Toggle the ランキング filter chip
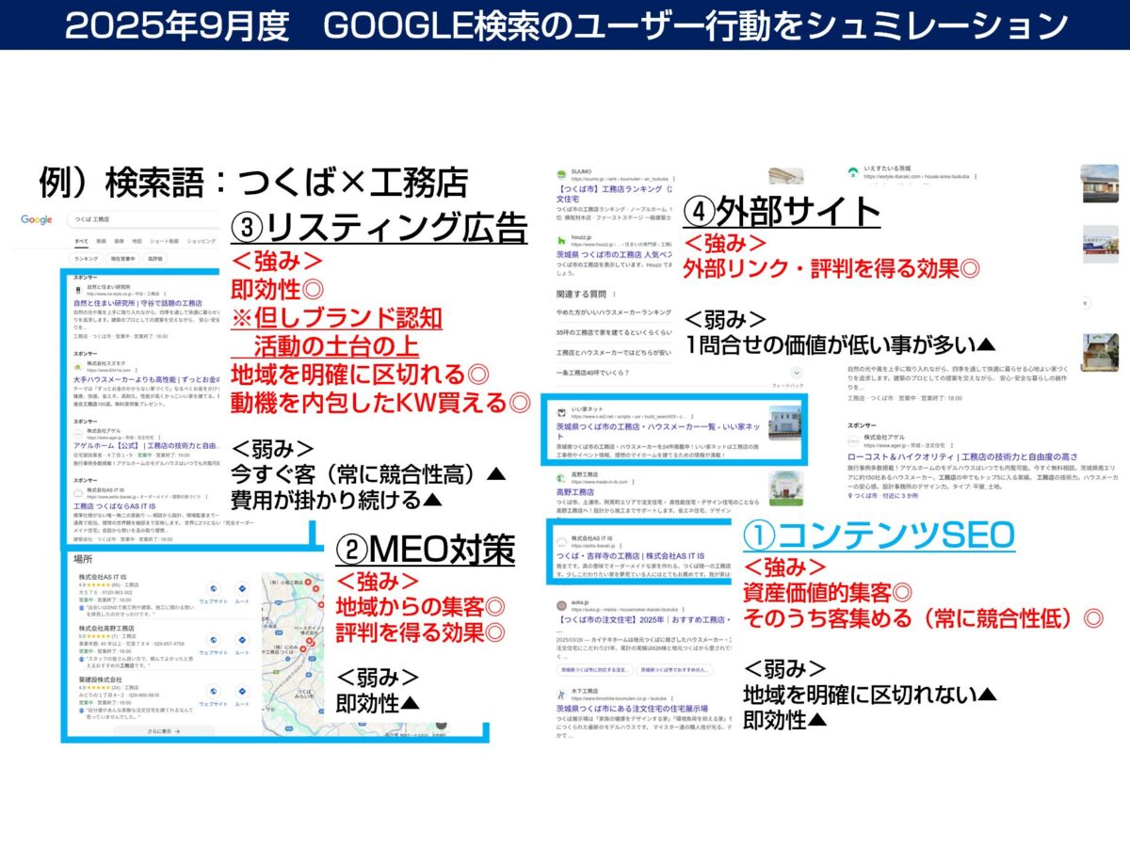The height and width of the screenshot is (847, 1130). [86, 258]
